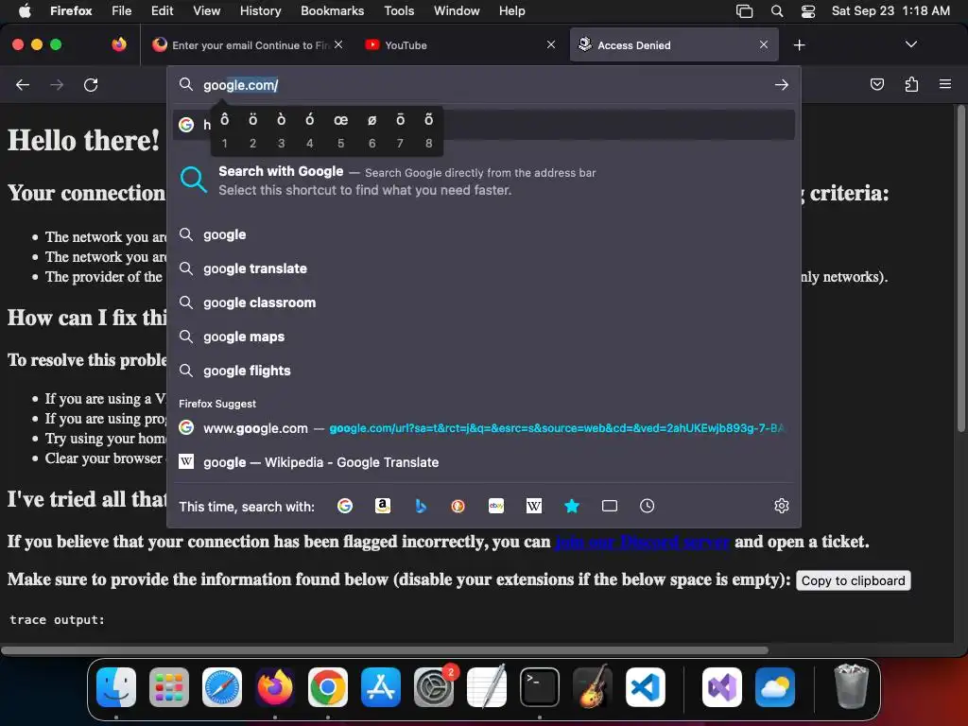
Task: Select Search with Google shortcut
Action: [x=483, y=181]
